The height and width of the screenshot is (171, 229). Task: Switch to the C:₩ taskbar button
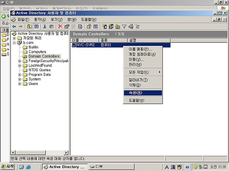click(112, 167)
